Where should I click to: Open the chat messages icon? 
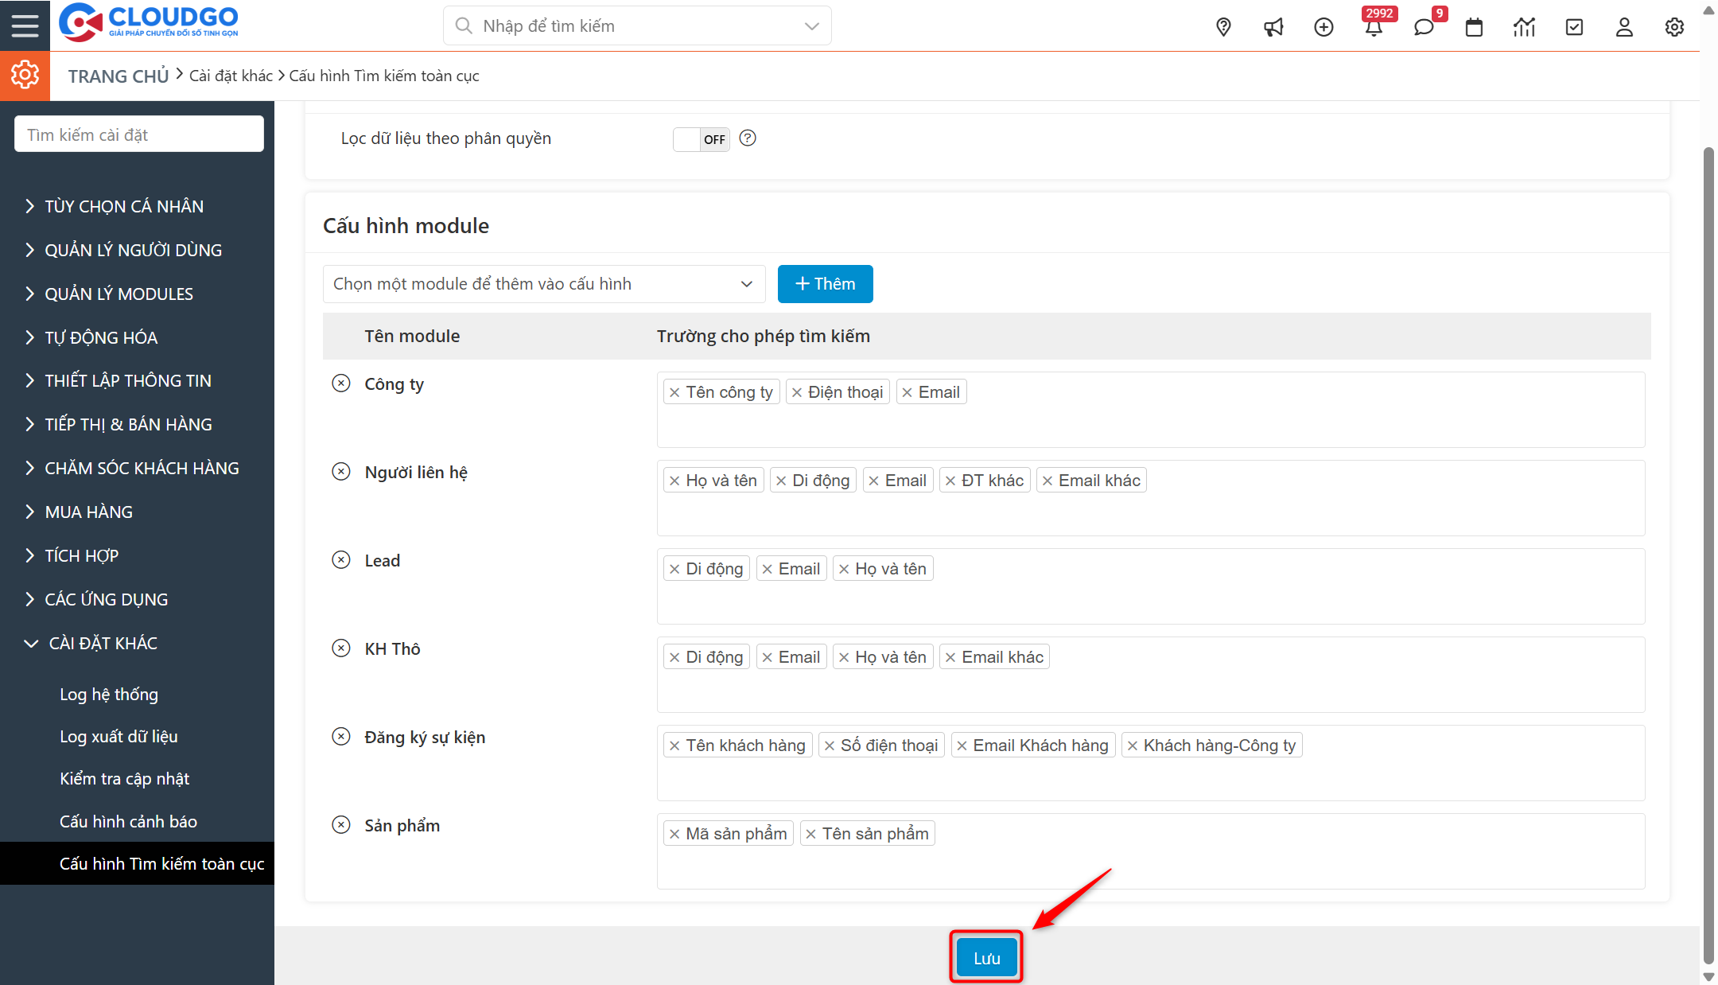[1424, 28]
